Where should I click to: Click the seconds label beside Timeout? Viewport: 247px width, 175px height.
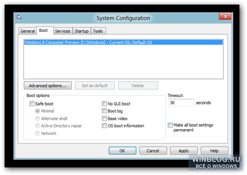(203, 103)
